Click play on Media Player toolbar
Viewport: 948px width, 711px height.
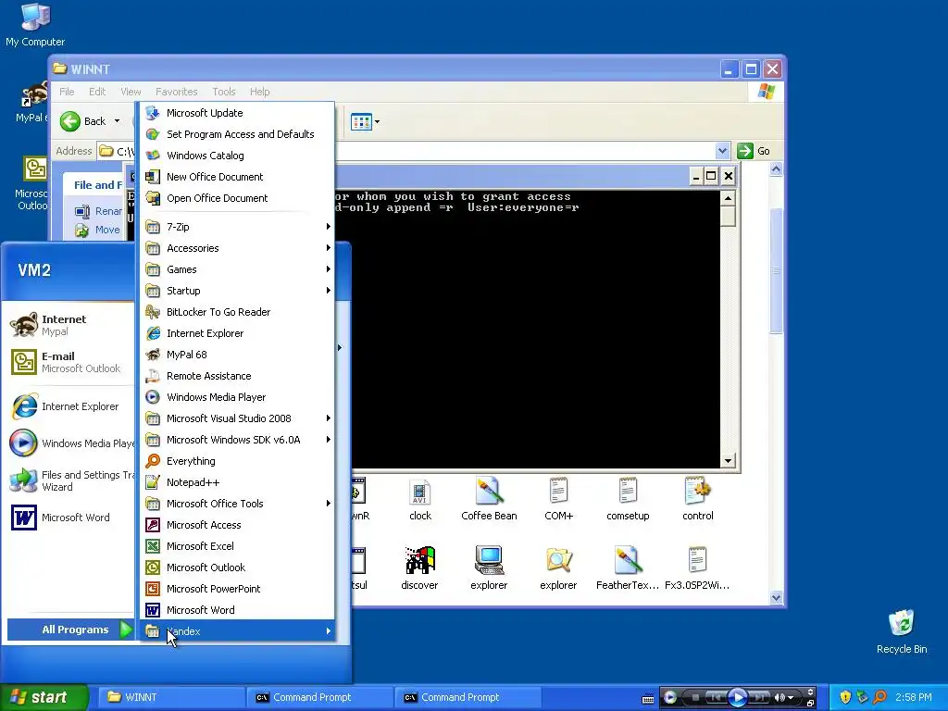[738, 698]
